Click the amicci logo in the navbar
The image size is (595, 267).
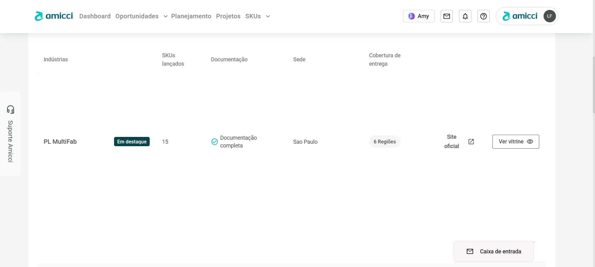click(x=54, y=16)
